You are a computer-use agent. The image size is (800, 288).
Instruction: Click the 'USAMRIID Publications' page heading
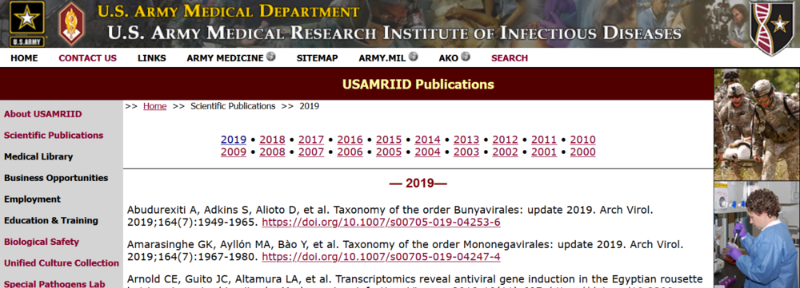point(418,85)
